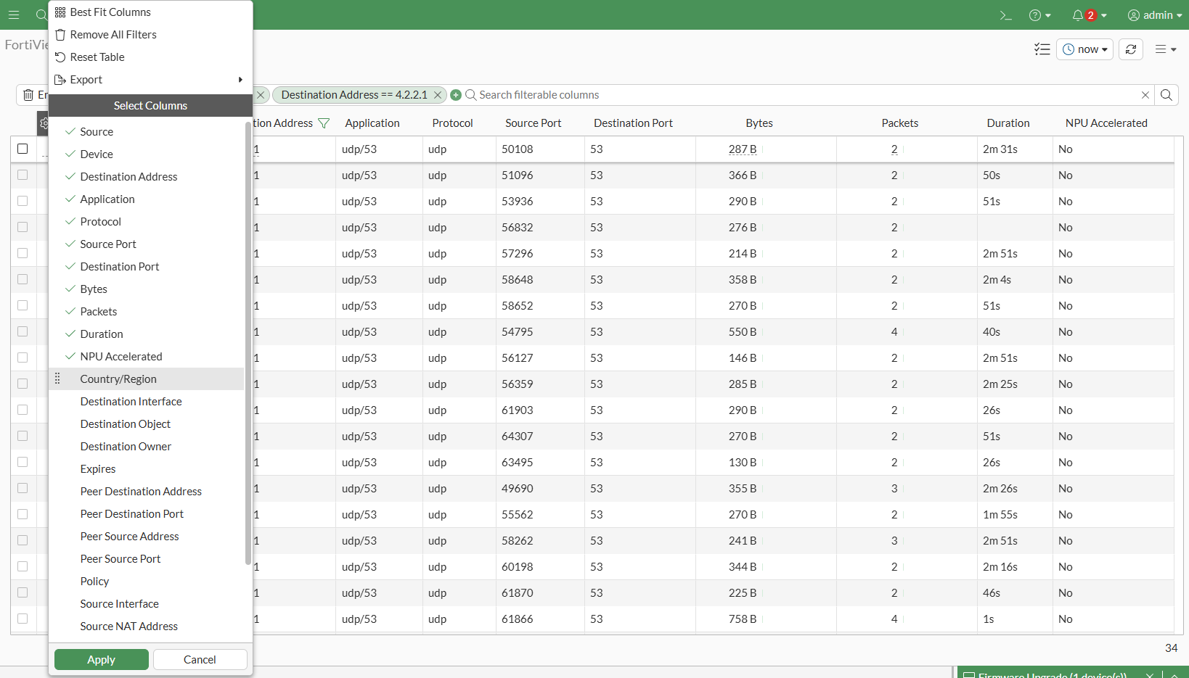
Task: Click the filter icon on Destination Address column
Action: 324,123
